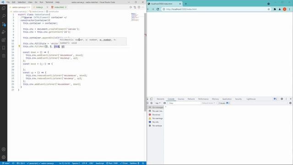Clear the console in DevTools
The image size is (293, 165).
pyautogui.click(x=152, y=103)
